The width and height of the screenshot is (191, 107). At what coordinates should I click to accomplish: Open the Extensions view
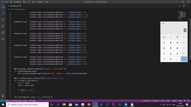(3, 32)
